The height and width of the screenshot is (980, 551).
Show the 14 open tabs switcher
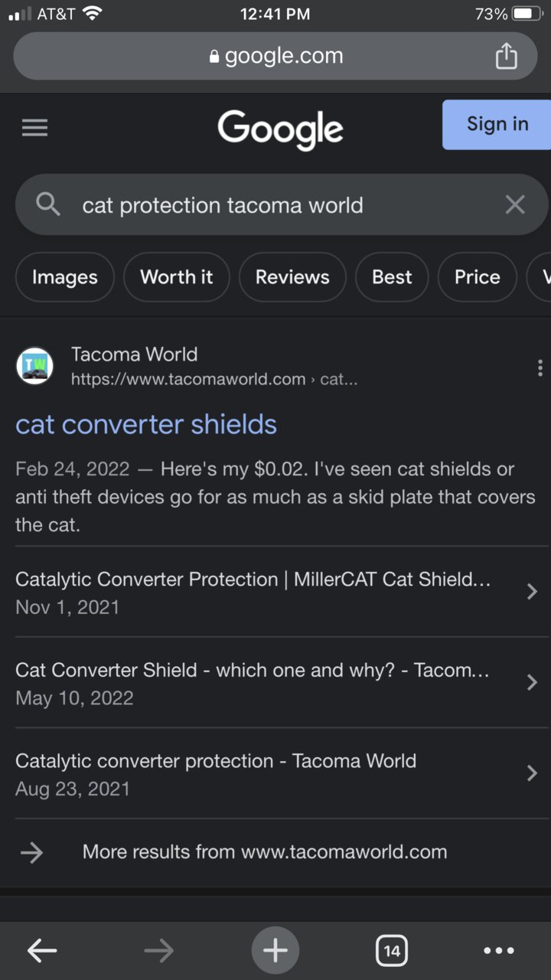click(x=392, y=951)
